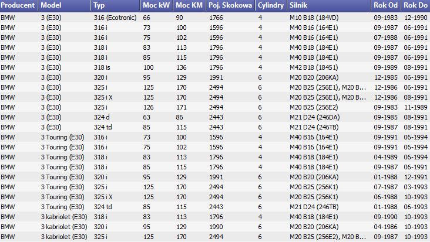
Task: Select start date 04-1986
Action: tap(385, 227)
